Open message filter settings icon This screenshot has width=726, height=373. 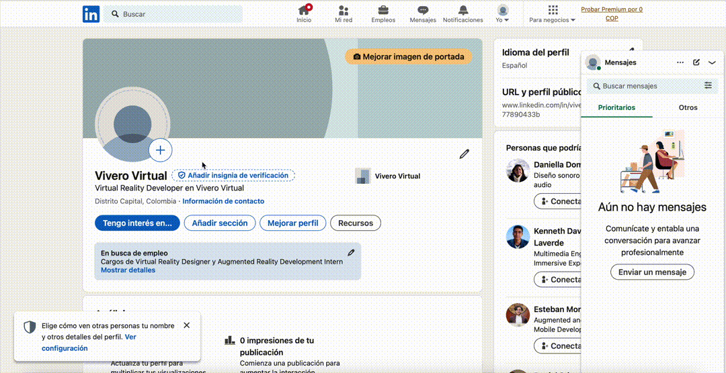708,85
